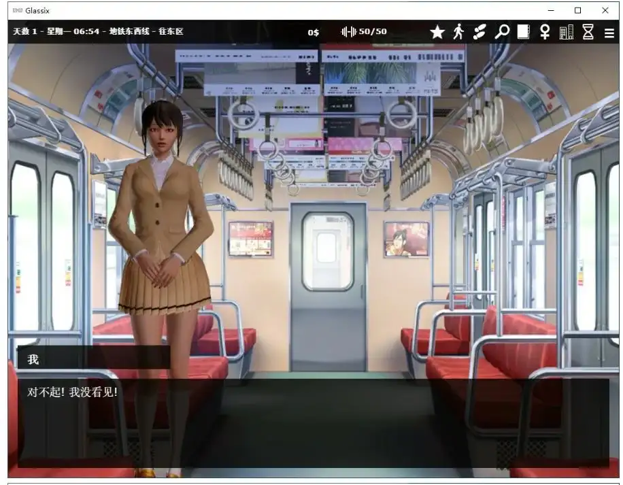
Task: Open the star favorites icon
Action: pos(437,31)
